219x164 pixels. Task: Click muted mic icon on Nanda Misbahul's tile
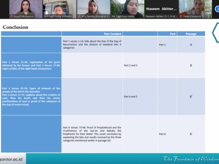(x=79, y=16)
